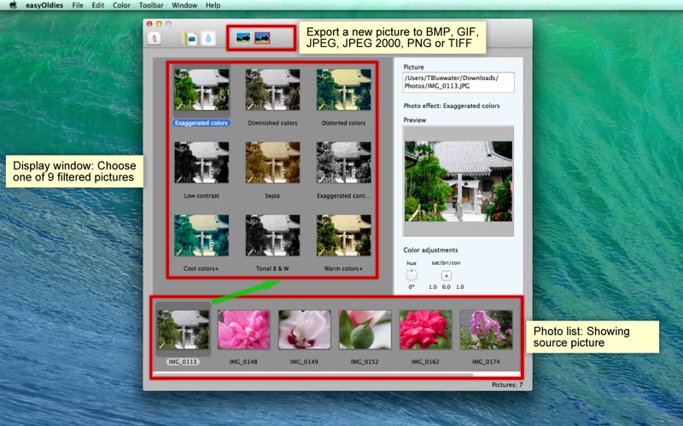
Task: Pick the Tonal B & W filter thumbnail
Action: (272, 235)
